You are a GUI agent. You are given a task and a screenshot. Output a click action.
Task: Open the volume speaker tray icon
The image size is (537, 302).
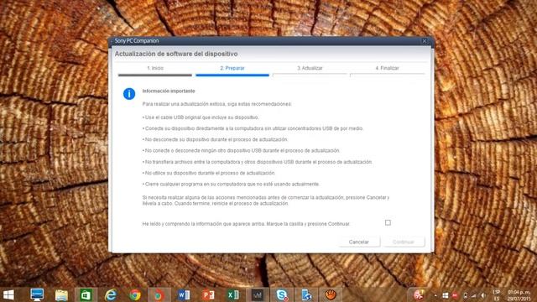(483, 295)
